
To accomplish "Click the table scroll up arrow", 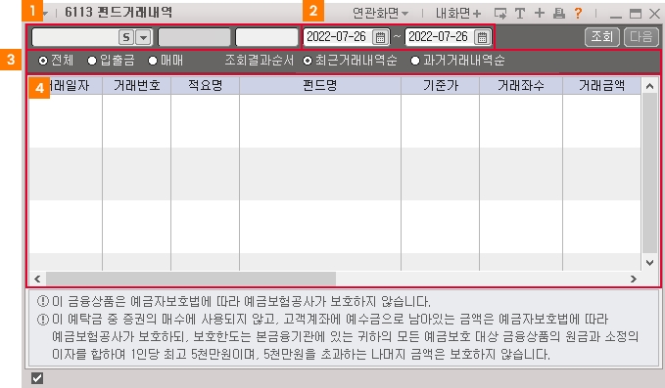I will point(649,86).
